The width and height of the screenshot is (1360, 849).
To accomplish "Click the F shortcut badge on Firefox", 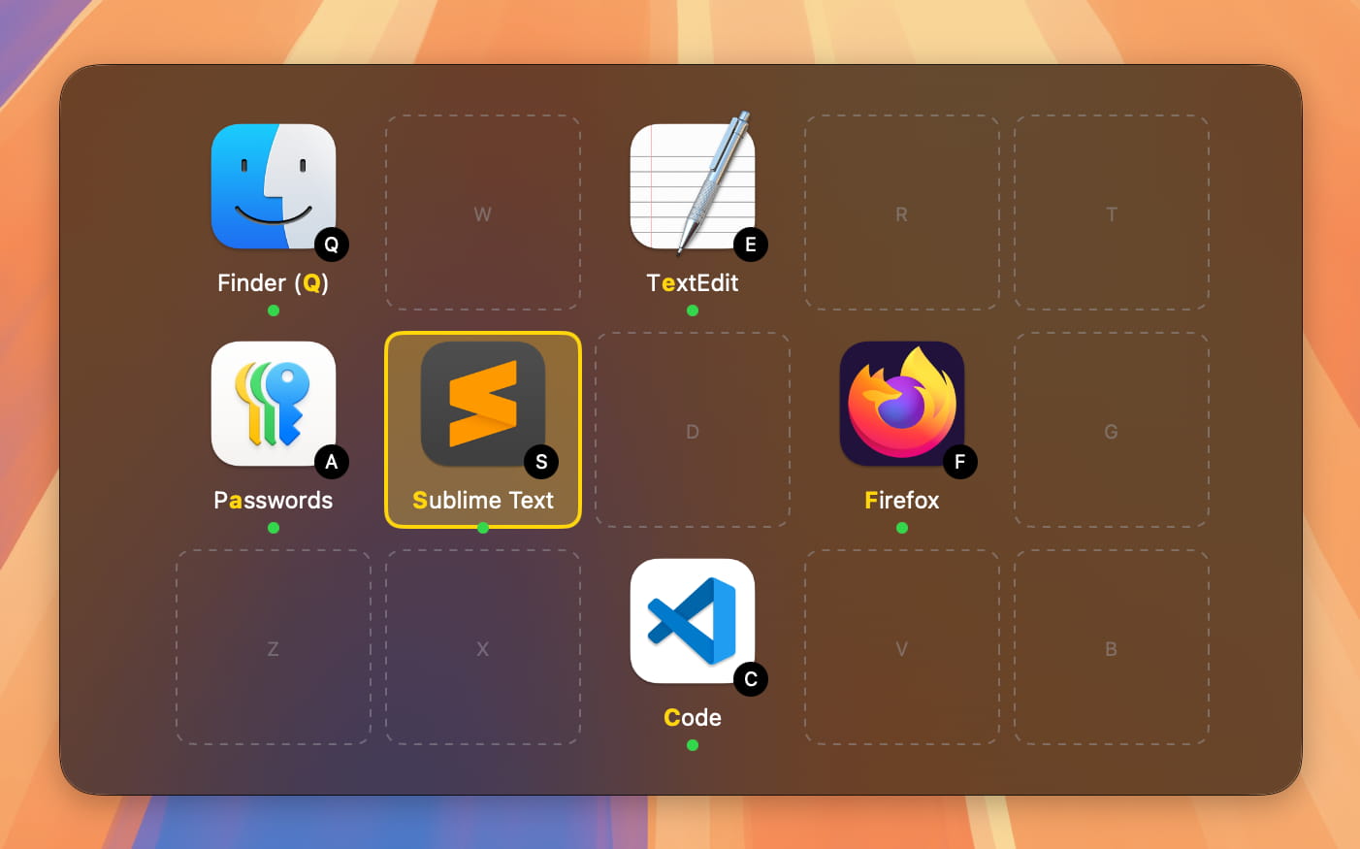I will point(959,463).
